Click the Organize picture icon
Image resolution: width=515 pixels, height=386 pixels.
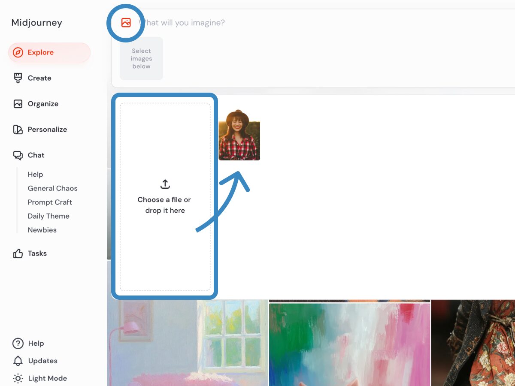pyautogui.click(x=18, y=104)
